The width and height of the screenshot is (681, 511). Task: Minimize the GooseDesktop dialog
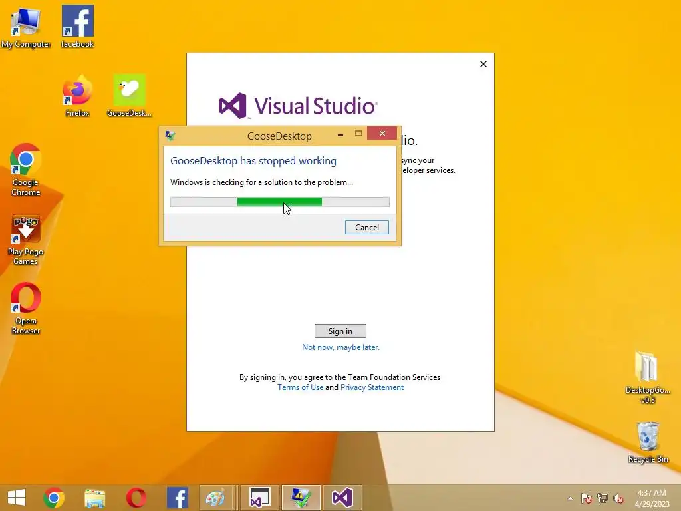tap(340, 134)
